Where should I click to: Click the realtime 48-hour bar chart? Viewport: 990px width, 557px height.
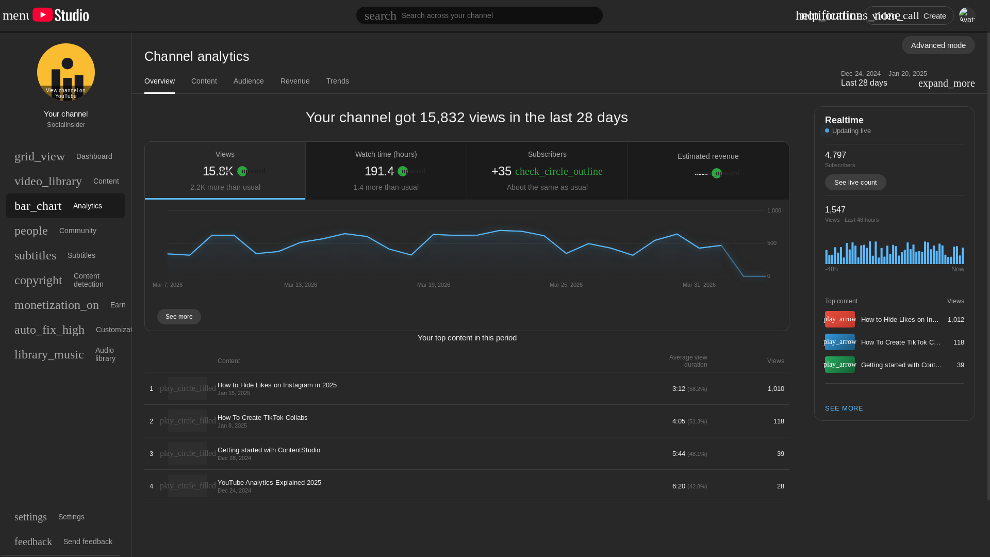point(895,252)
